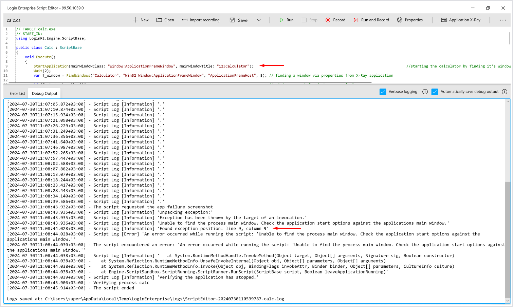Image resolution: width=513 pixels, height=307 pixels.
Task: Click the debug output vertical scrollbar thumb
Action: [x=508, y=237]
